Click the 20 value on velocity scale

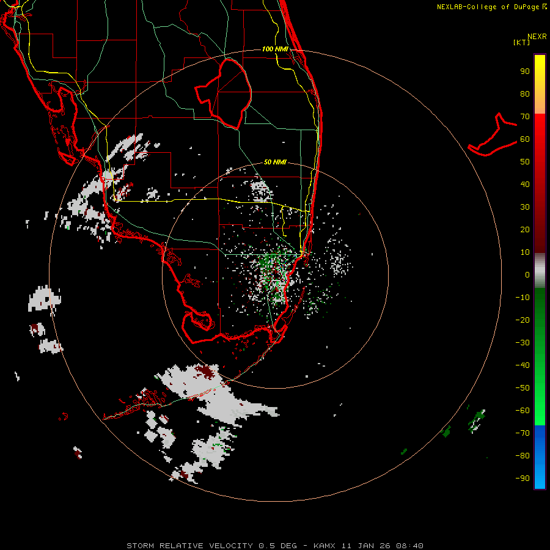[525, 230]
